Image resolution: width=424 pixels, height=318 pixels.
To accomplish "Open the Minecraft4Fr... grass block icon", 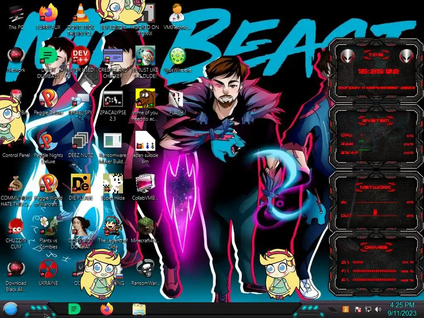I will (x=145, y=230).
